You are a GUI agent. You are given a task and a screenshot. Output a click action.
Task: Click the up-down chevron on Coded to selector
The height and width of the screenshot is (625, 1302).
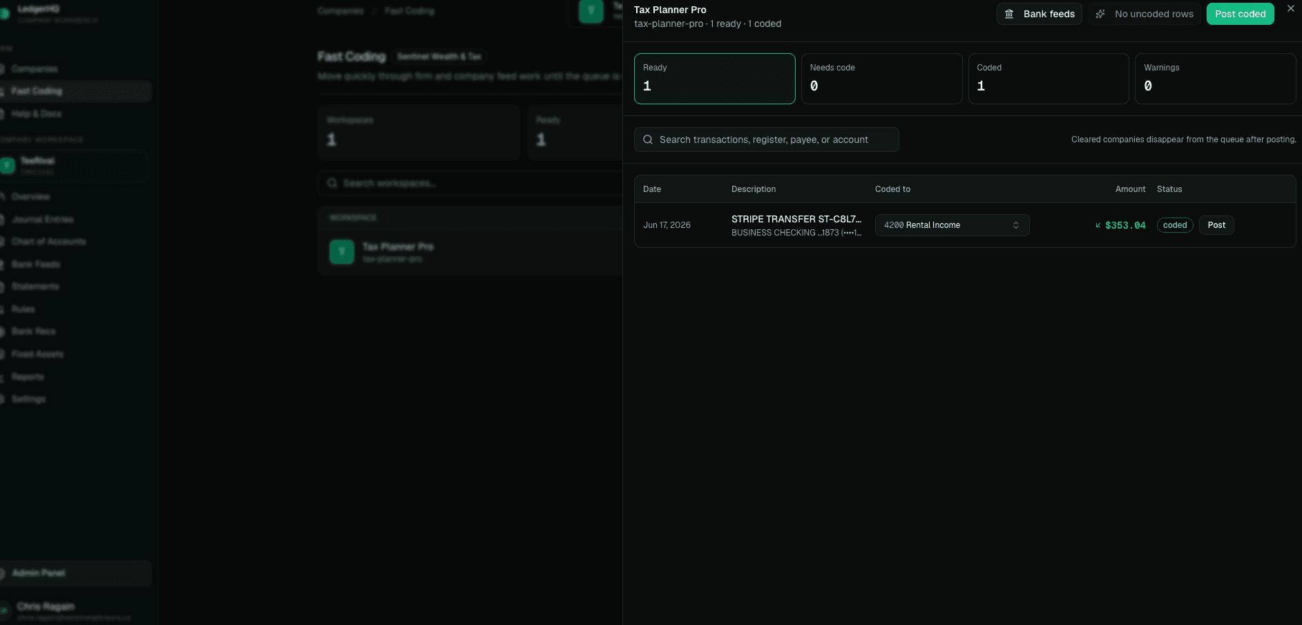pos(1016,225)
